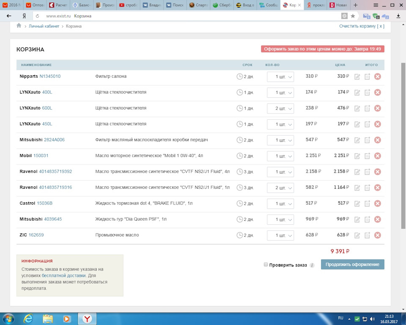Open the browser hamburger menu
Screen dimensions: 406x325
point(376,5)
